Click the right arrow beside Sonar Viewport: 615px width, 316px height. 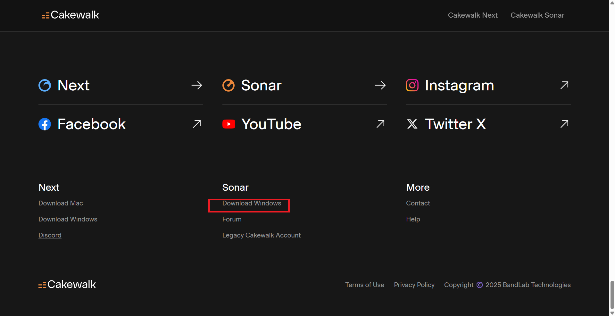pos(380,85)
